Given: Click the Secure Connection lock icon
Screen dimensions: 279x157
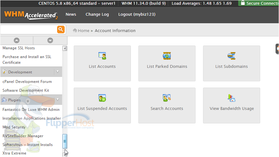Looking at the screenshot, I should point(243,3).
